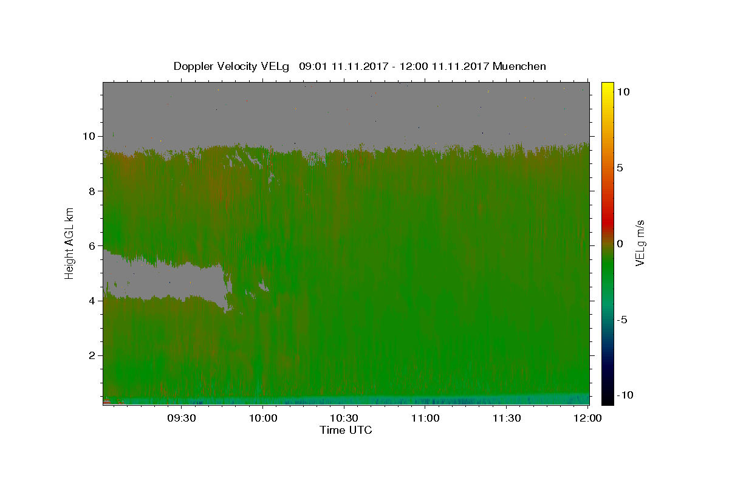Click the gray no-data gap near 5 km

click(x=164, y=281)
